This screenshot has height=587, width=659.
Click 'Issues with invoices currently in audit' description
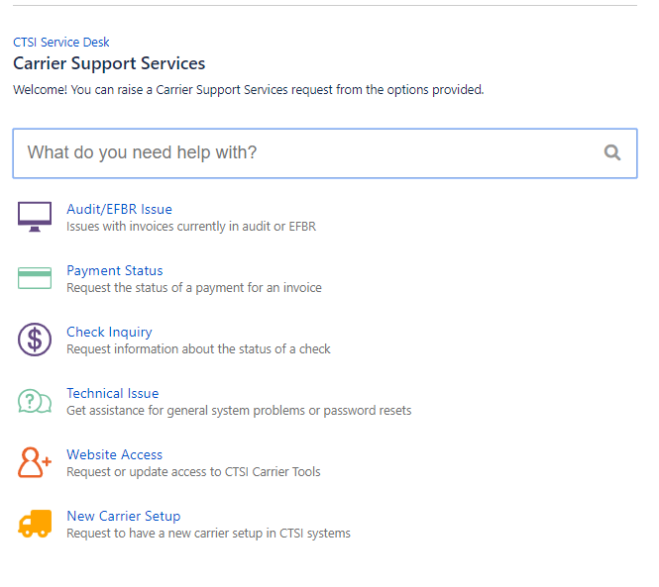(190, 227)
